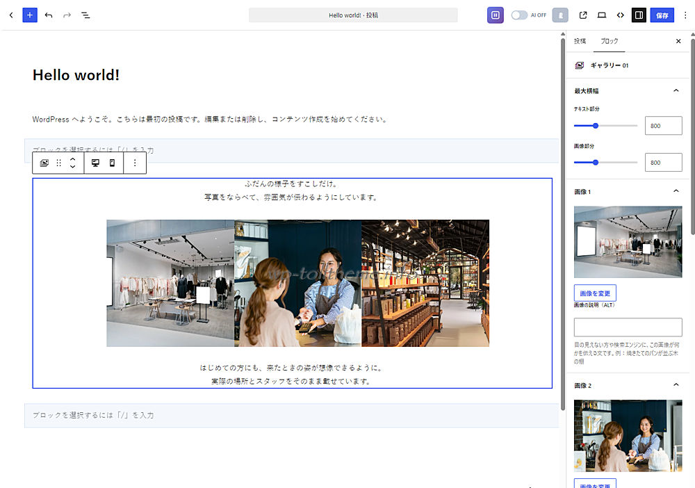This screenshot has width=695, height=488.
Task: Open the document overview list icon
Action: (85, 15)
